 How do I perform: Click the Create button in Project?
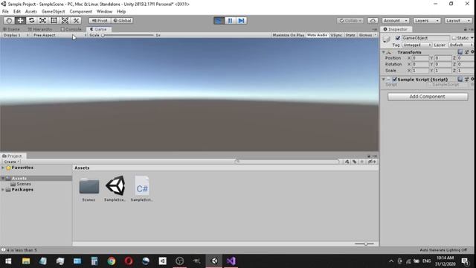[11, 162]
